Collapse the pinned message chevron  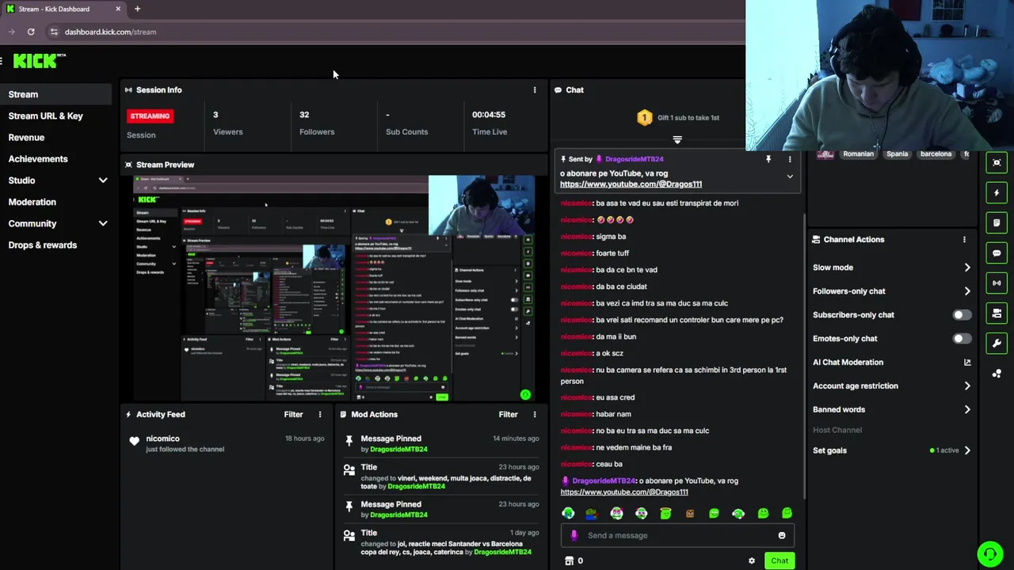pos(790,177)
